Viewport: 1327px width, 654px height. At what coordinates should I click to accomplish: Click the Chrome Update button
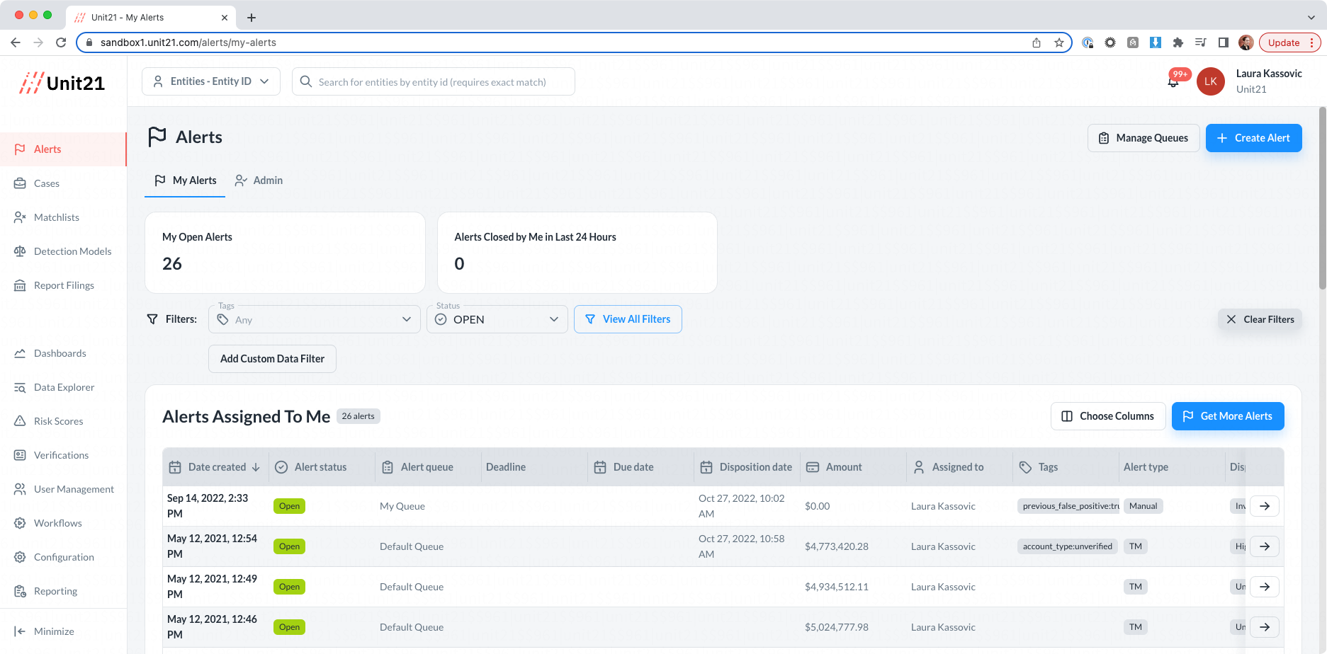(1289, 42)
